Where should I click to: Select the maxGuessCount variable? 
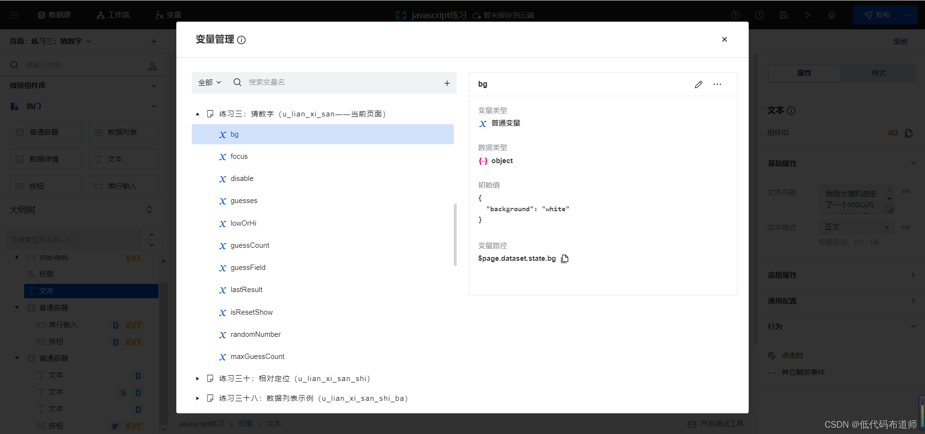click(x=323, y=357)
